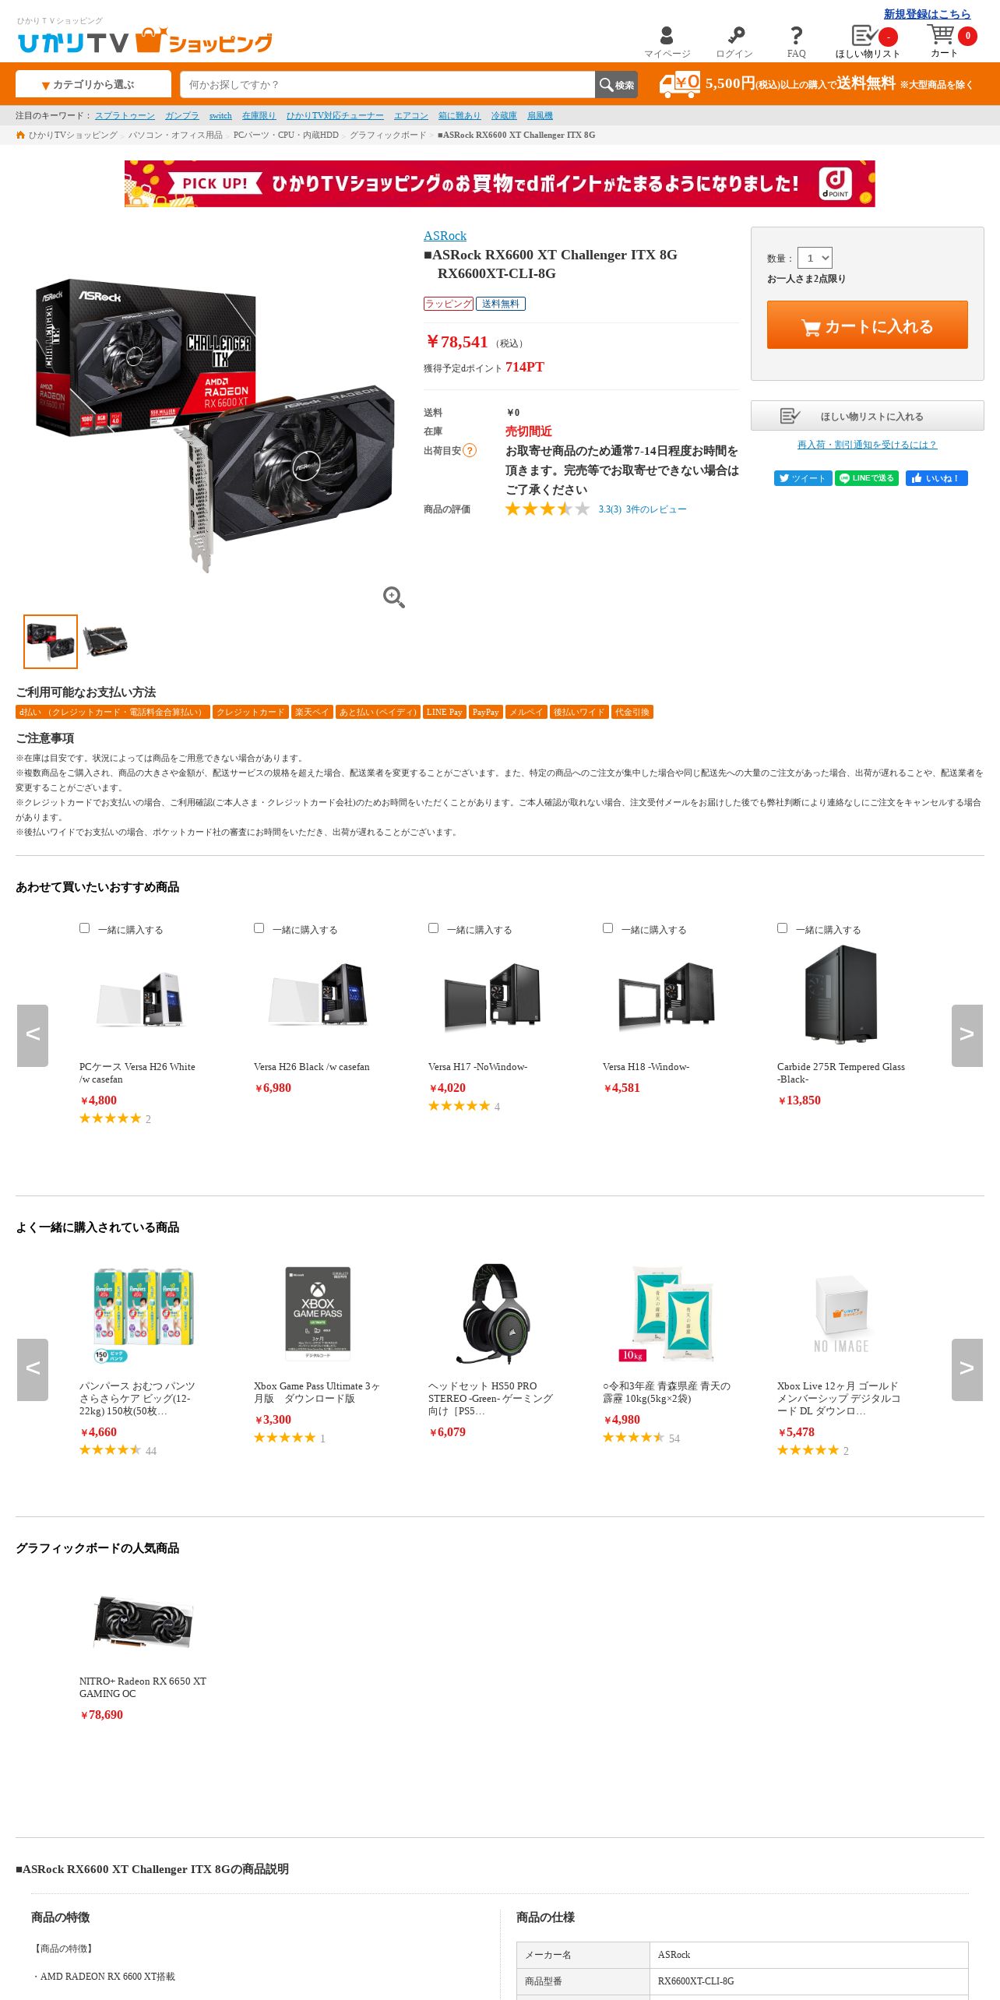Screen dimensions: 1000x2000
Task: Click the カートに入れる button
Action: pos(867,325)
